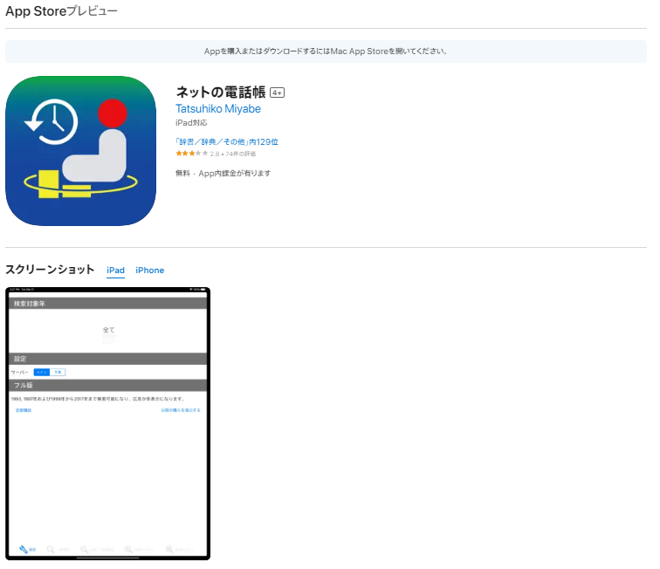Click the App Storeプレビュー header
This screenshot has width=660, height=569.
click(x=61, y=11)
